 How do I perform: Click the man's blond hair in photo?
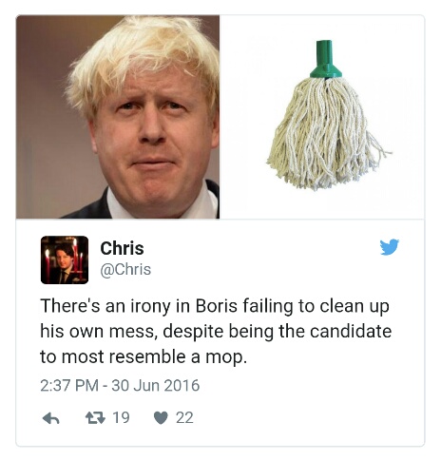coord(140,54)
